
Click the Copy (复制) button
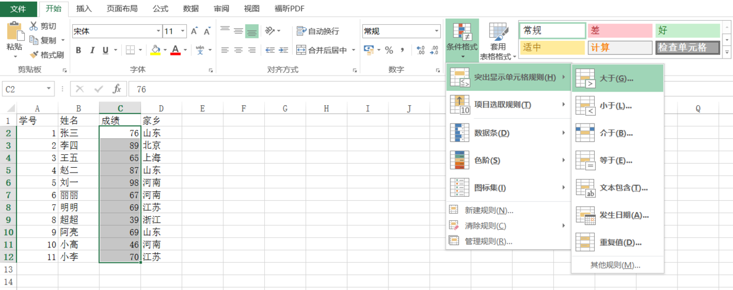coord(44,40)
